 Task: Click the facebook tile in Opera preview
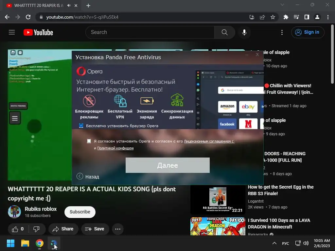[227, 124]
